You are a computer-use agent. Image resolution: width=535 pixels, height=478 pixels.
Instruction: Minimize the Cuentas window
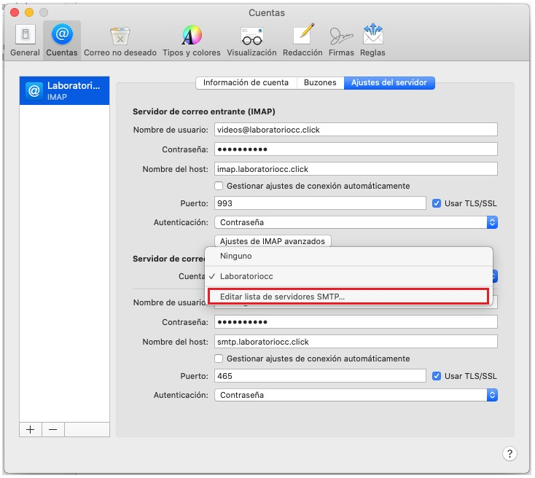tap(29, 12)
